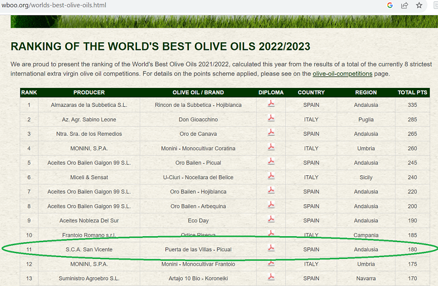Click brand Artajo 10 Bio - Koroneiki
Screen dimensions: 438x286
coord(198,278)
